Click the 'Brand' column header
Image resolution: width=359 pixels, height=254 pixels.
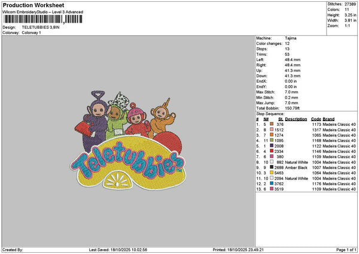328,119
